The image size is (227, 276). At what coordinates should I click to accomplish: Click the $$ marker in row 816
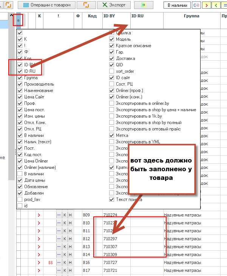click(51, 263)
